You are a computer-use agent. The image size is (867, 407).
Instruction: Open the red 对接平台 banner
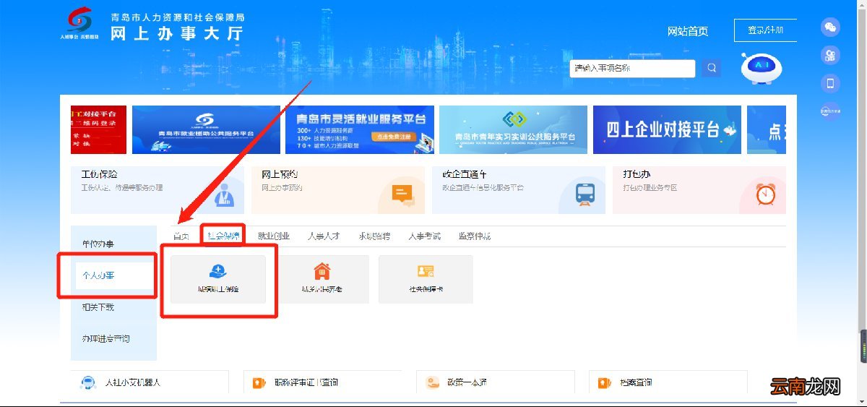coord(98,129)
